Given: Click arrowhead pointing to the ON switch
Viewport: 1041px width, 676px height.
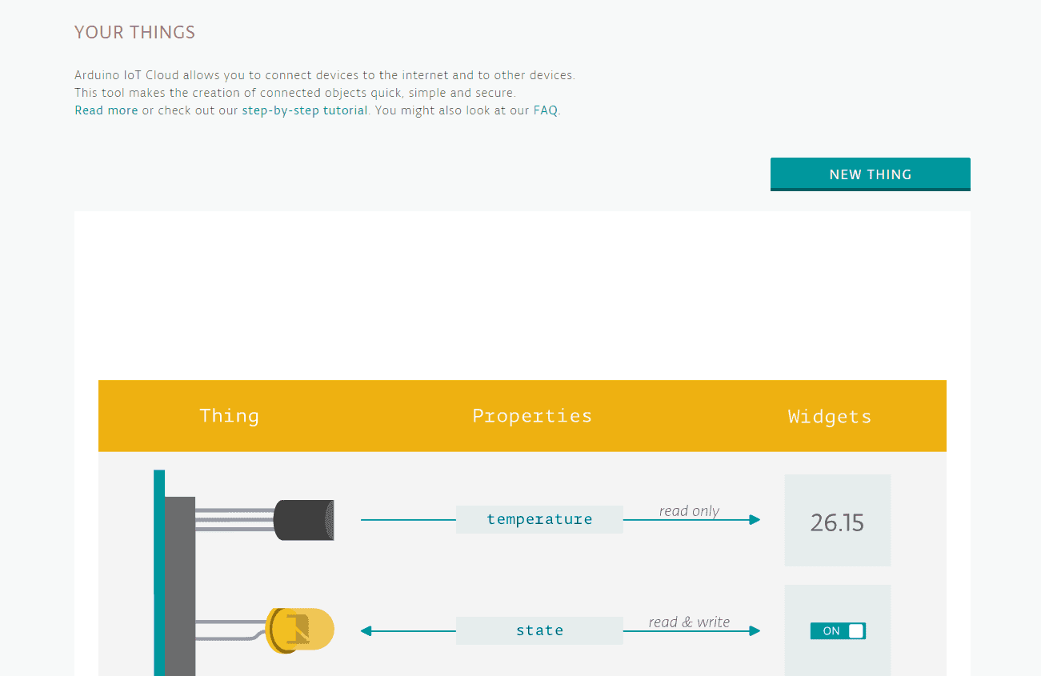Looking at the screenshot, I should tap(754, 631).
